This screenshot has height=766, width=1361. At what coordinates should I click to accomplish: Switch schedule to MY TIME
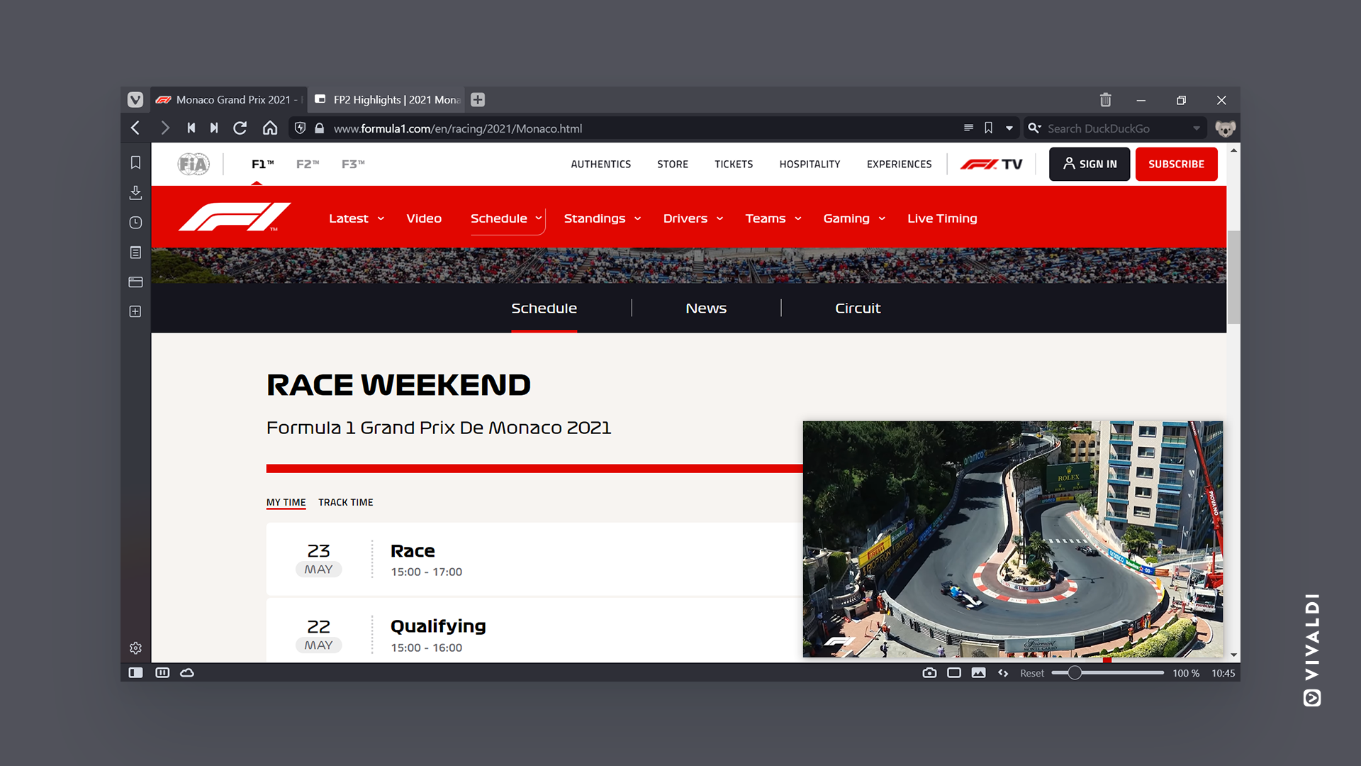(286, 502)
